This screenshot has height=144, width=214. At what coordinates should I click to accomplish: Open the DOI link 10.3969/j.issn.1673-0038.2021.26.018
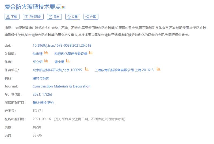pyautogui.click(x=62, y=45)
